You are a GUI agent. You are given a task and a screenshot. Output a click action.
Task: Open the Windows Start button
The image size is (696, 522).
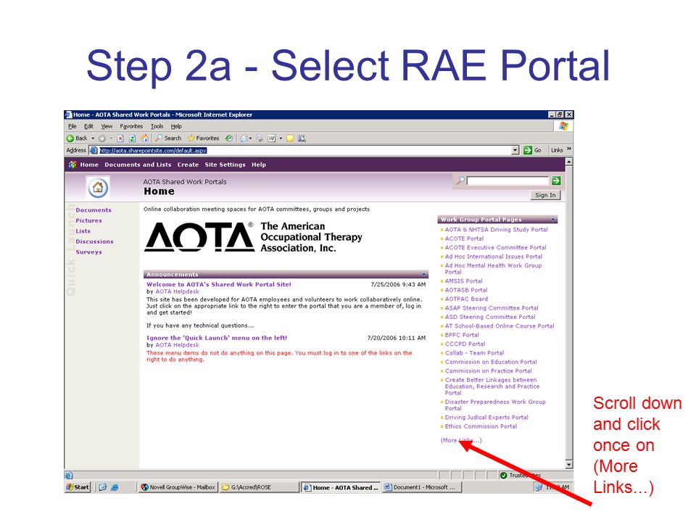(78, 487)
